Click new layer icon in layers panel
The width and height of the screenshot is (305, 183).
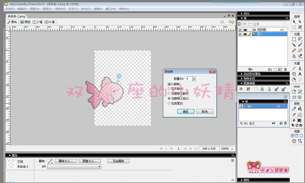(270, 69)
